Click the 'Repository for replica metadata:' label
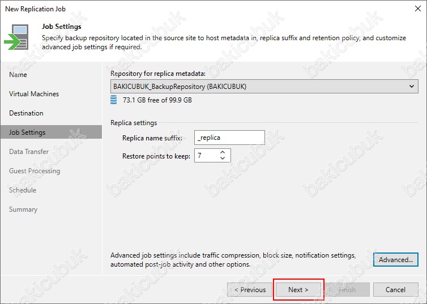This screenshot has width=427, height=304. click(x=158, y=74)
